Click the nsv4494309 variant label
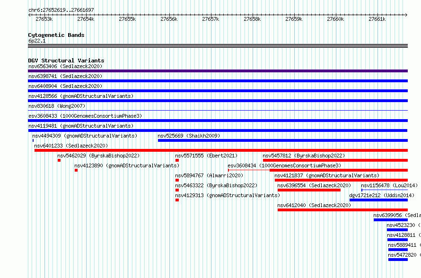Image resolution: width=421 pixels, height=278 pixels. point(85,136)
